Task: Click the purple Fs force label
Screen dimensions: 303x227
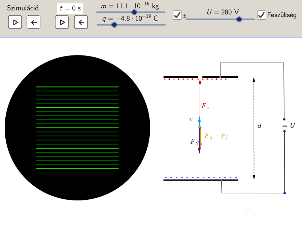Action: point(194,142)
